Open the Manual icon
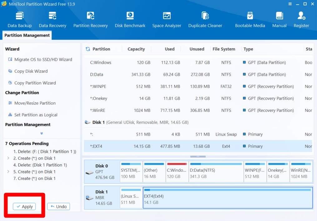Image resolution: width=317 pixels, height=221 pixels. click(x=279, y=20)
